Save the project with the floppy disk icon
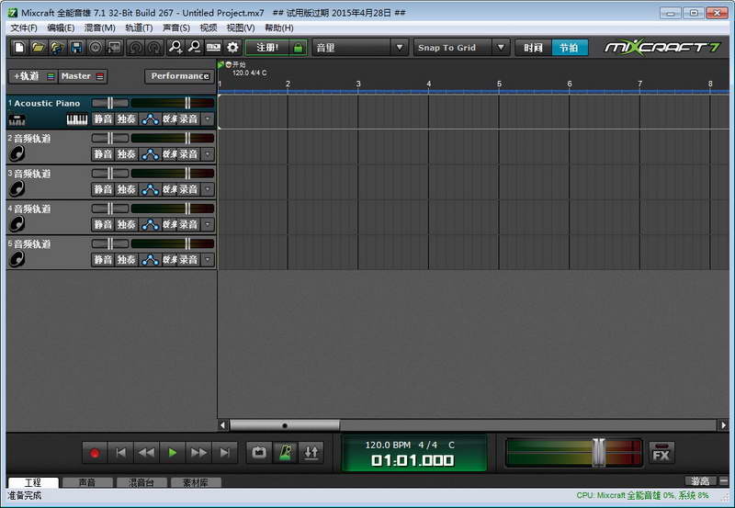This screenshot has height=508, width=735. point(76,48)
